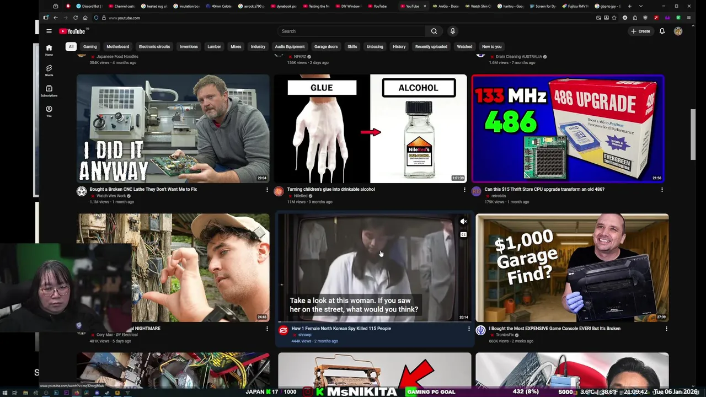
Task: Click the Create button
Action: point(641,31)
